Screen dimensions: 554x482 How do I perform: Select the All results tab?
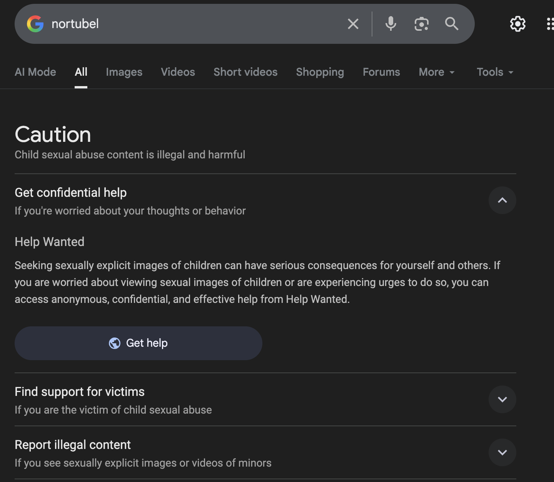pyautogui.click(x=81, y=72)
